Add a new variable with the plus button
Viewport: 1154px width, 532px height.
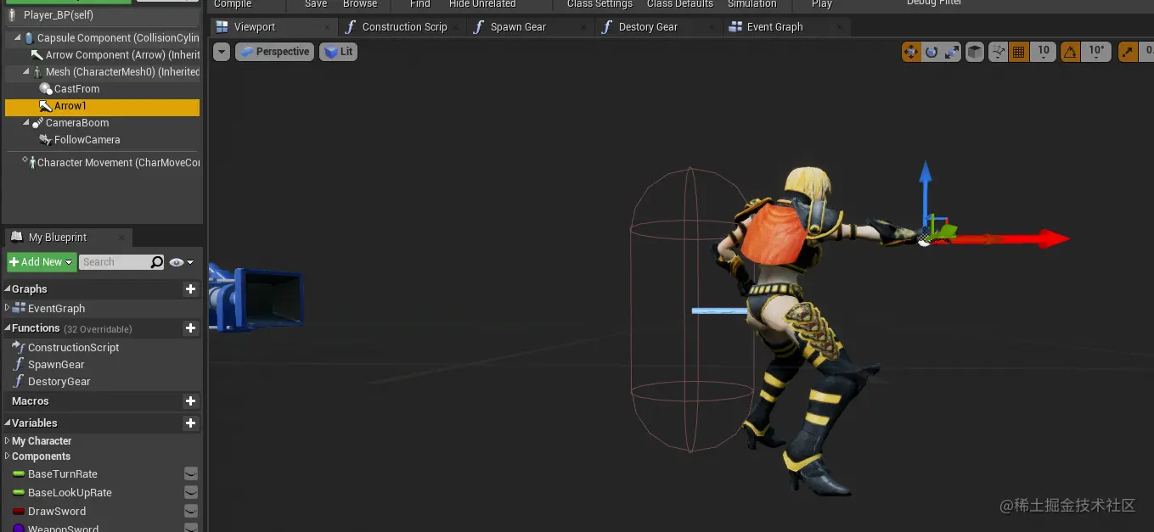[190, 423]
